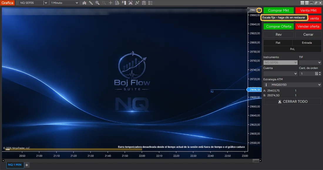Expand the NQ SEP26 instrument selector arrow

point(46,3)
